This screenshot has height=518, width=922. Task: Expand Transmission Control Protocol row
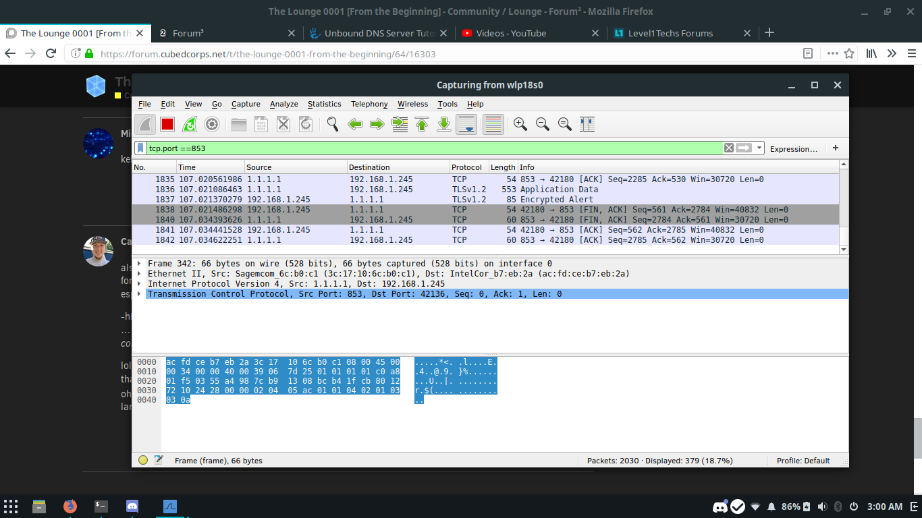tap(140, 294)
